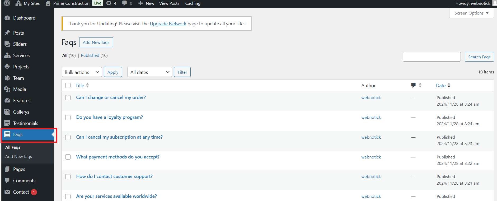The height and width of the screenshot is (201, 497).
Task: Click the WordPress logo icon
Action: [x=7, y=3]
